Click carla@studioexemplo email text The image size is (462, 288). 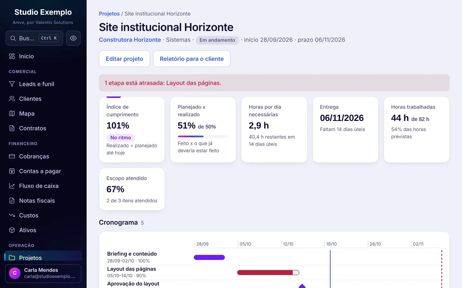pos(50,276)
